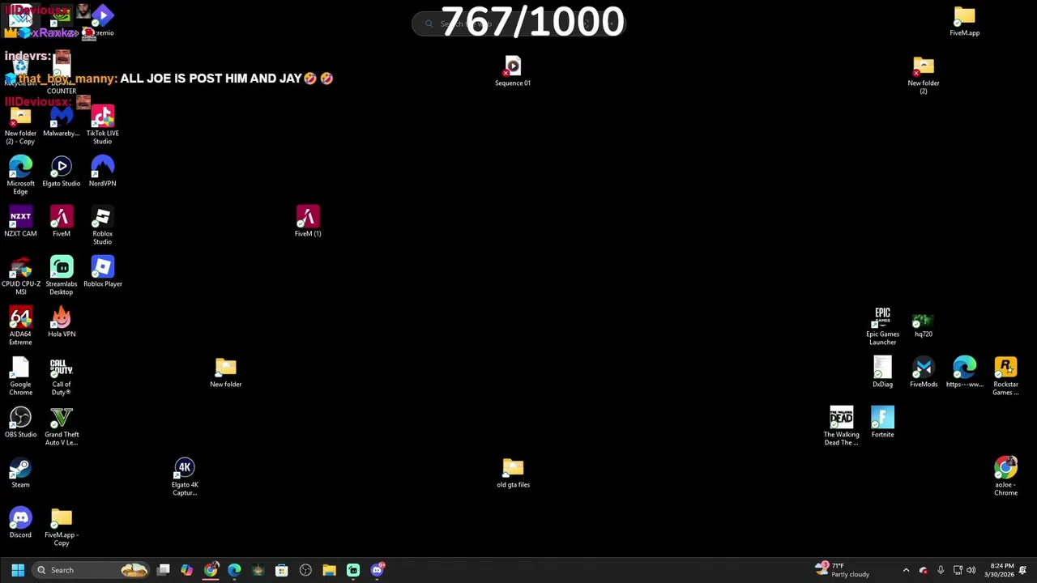Click the microphone tray icon
1037x583 pixels.
click(940, 570)
